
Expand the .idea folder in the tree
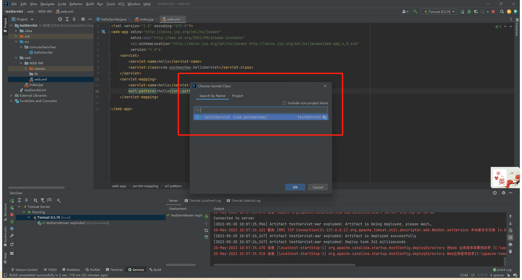[16, 31]
